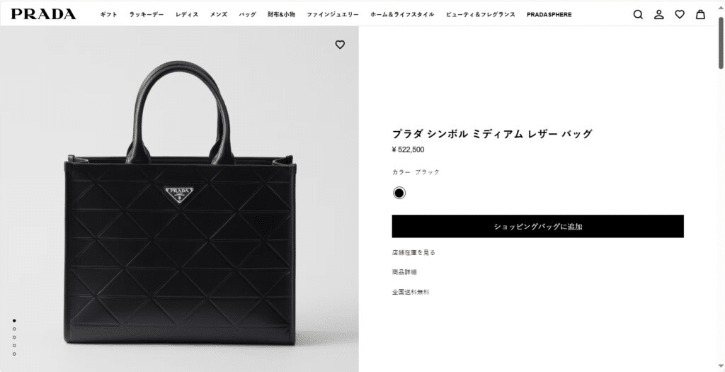The image size is (725, 372).
Task: Select the second image pagination dot
Action: tap(14, 329)
